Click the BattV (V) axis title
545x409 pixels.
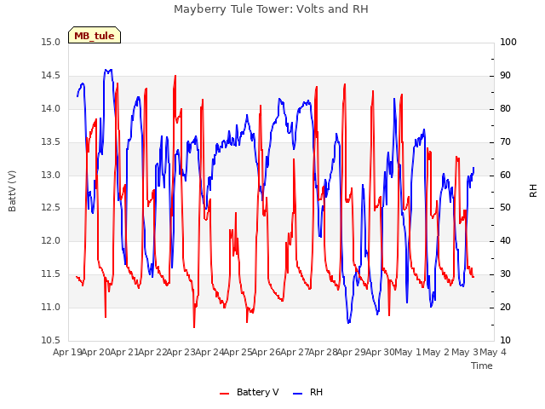tap(12, 191)
